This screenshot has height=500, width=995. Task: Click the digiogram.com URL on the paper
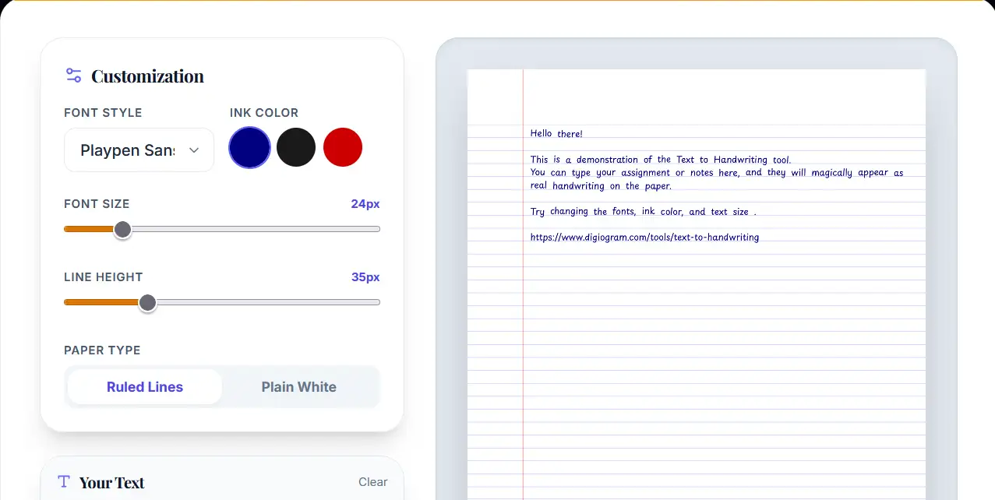(x=644, y=237)
